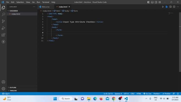Screen dimensions: 181x102
Task: Open the Run and Debug view
Action: pyautogui.click(x=3, y=28)
